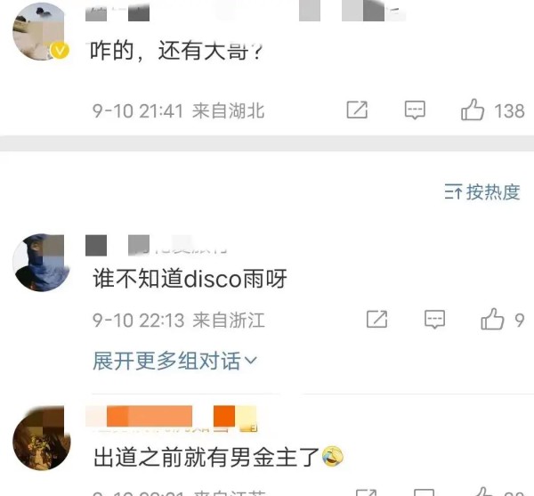Open reply box for the 来自浙江 comment
This screenshot has width=534, height=496.
click(x=434, y=319)
